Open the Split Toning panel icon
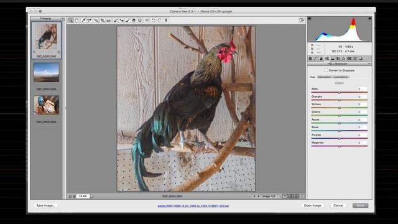 point(333,58)
